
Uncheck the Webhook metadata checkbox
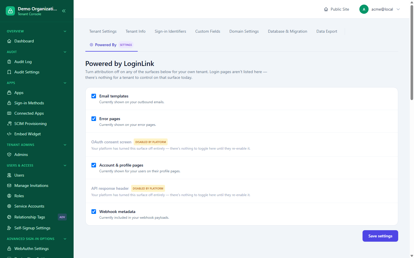[94, 212]
